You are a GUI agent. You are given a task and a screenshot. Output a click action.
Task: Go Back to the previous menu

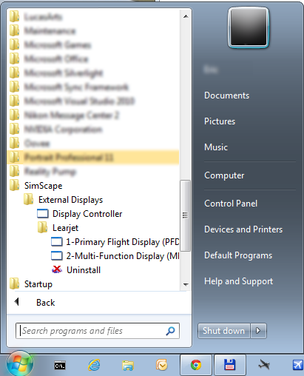pyautogui.click(x=46, y=303)
